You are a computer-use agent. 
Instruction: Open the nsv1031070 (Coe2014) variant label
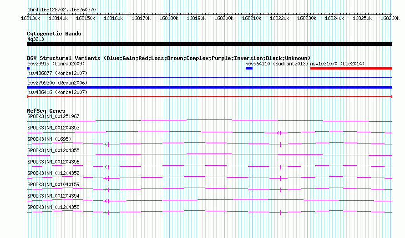tap(337, 64)
